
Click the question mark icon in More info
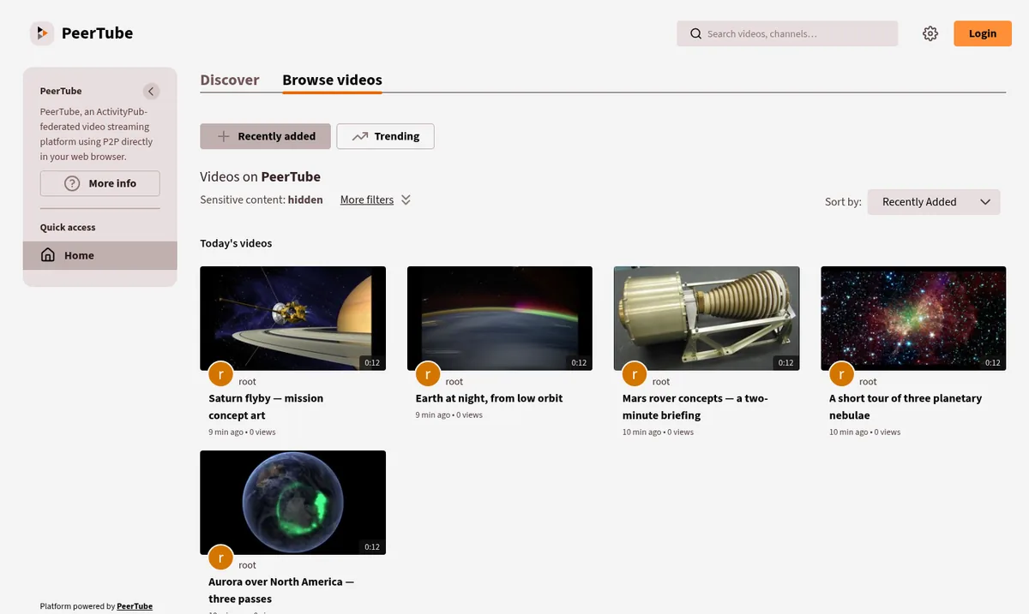(x=73, y=183)
